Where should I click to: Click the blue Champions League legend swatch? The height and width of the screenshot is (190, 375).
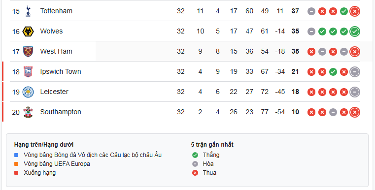16,155
